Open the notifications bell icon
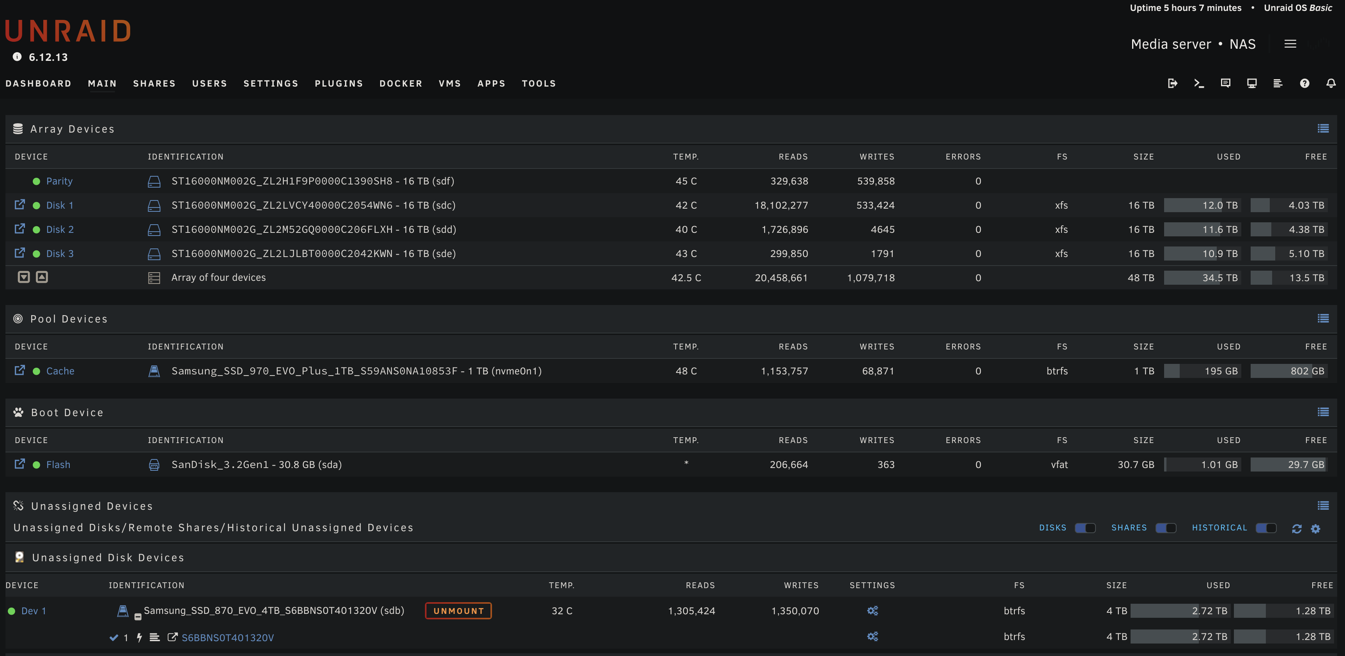This screenshot has width=1345, height=656. 1331,83
